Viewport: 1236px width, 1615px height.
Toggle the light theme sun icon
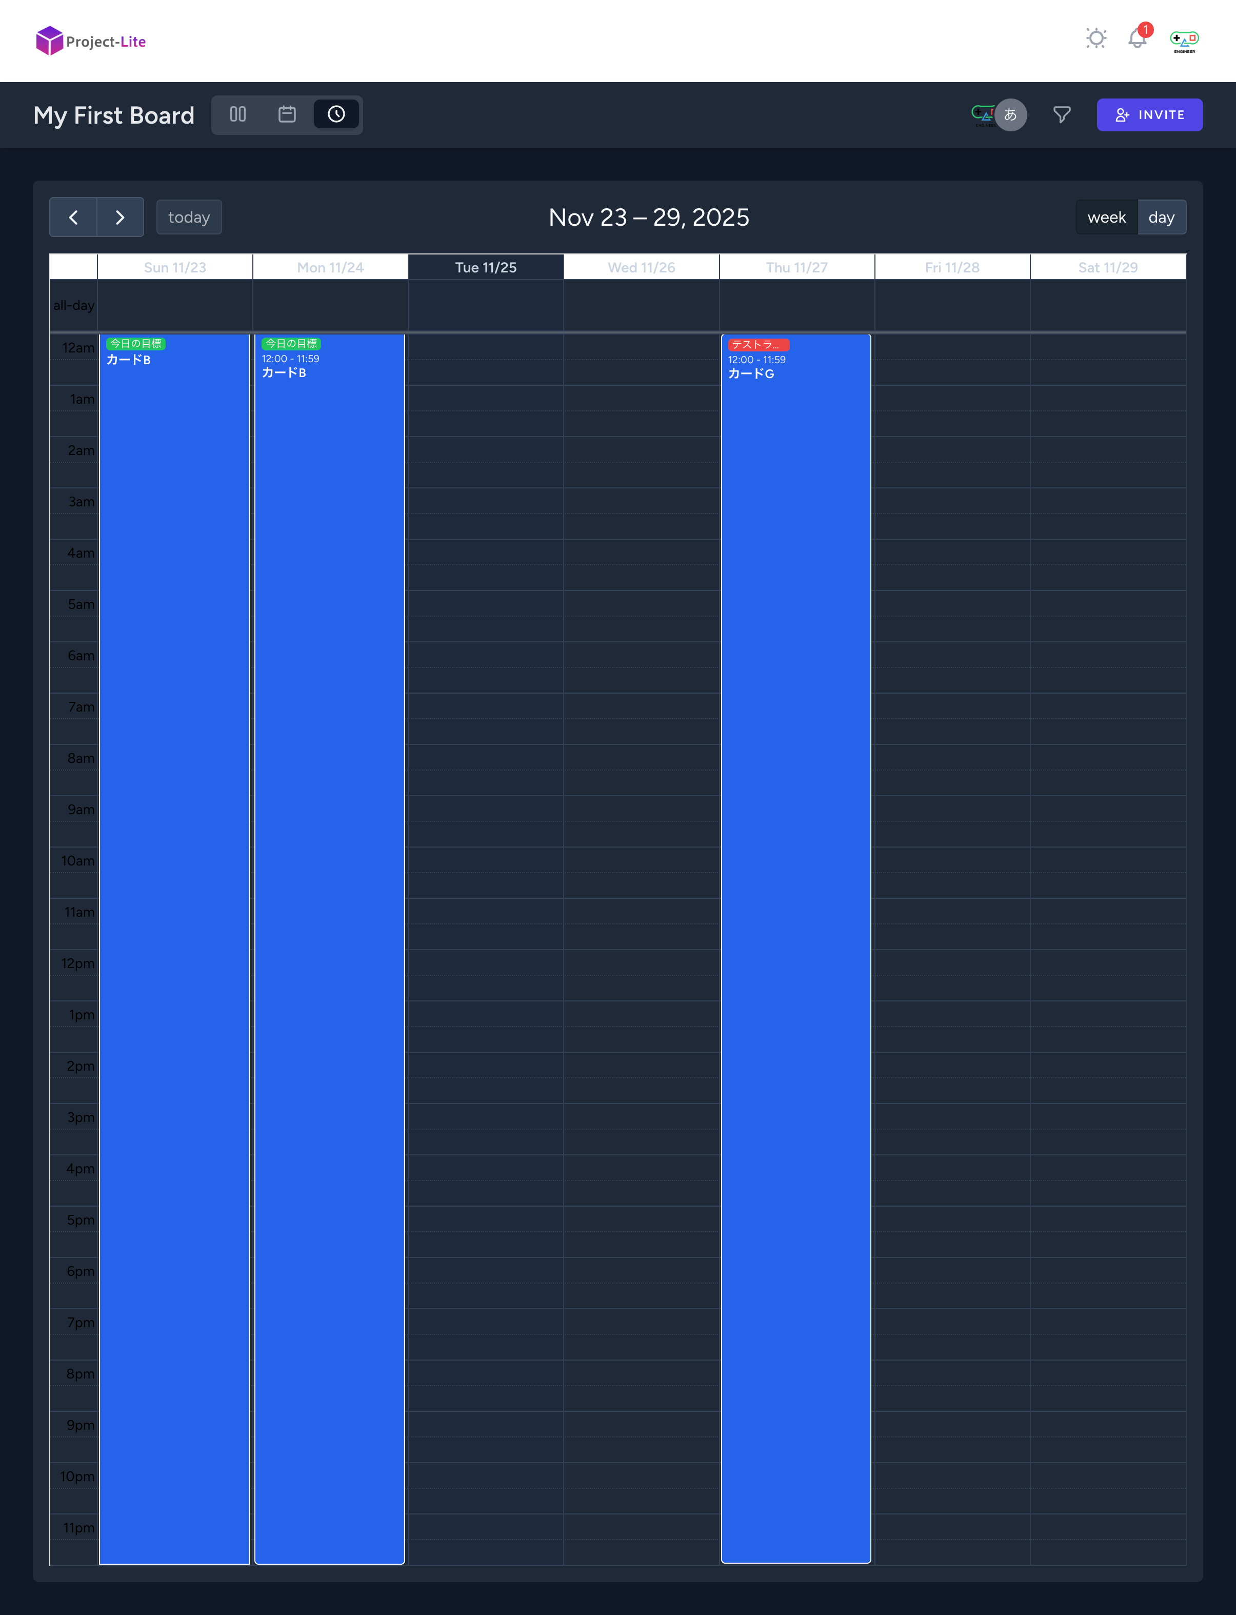click(1095, 38)
